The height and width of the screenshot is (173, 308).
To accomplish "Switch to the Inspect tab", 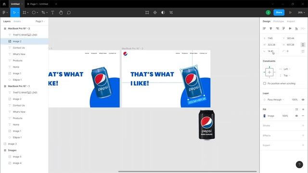I will tap(291, 21).
